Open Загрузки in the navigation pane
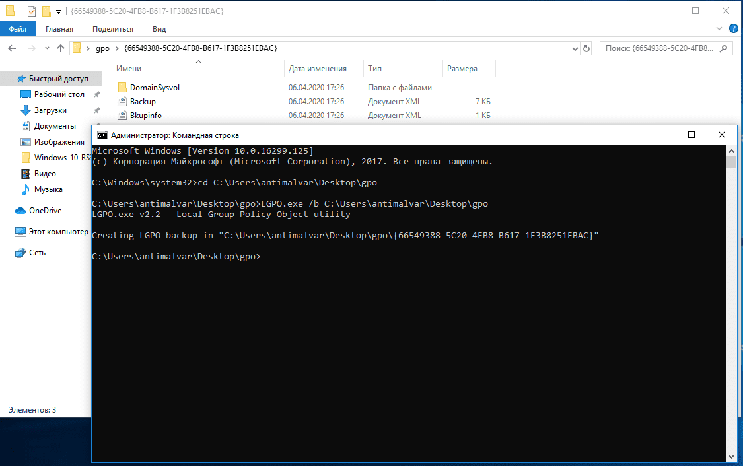 point(50,110)
